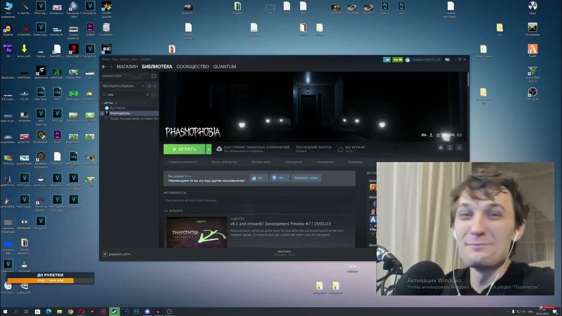Click the Steam announcements megaphone icon

[x=387, y=60]
